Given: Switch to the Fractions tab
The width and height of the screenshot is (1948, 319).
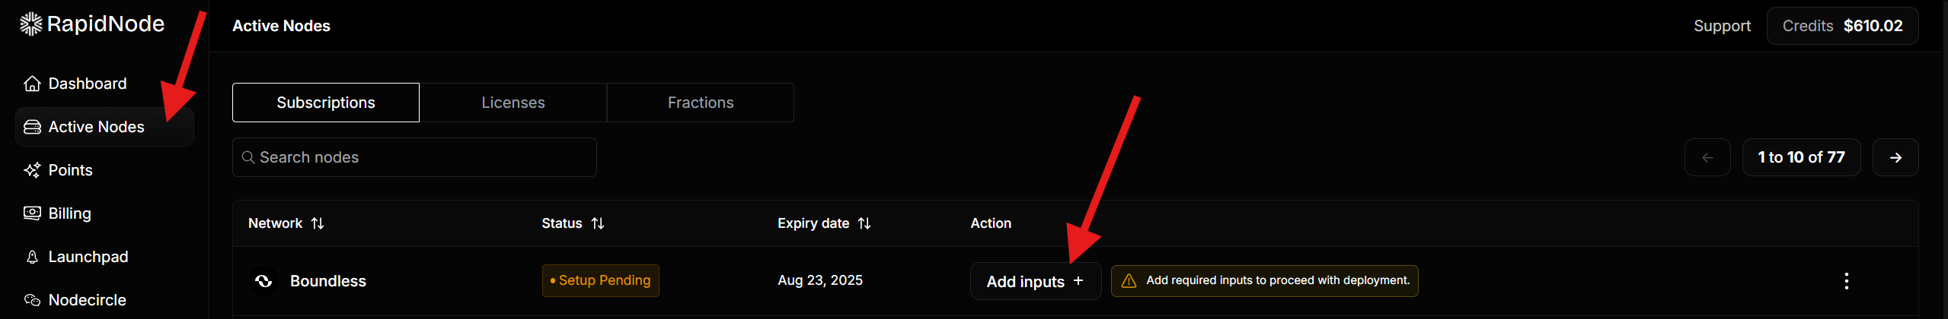Looking at the screenshot, I should 701,103.
